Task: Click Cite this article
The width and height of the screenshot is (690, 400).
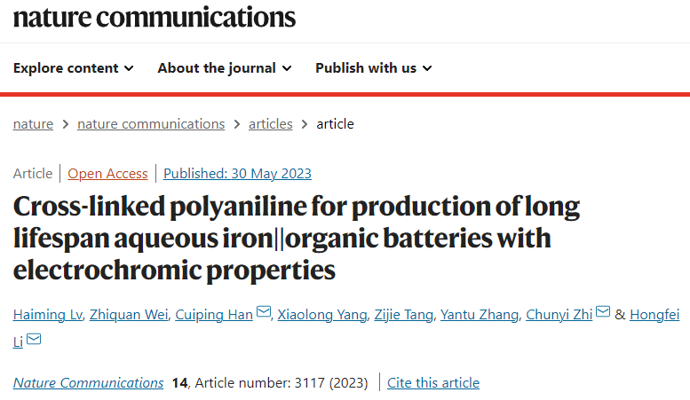Action: [x=433, y=383]
